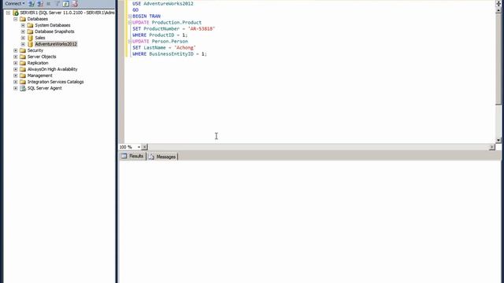This screenshot has width=504, height=283.
Task: Click the Databases folder icon
Action: pos(23,19)
